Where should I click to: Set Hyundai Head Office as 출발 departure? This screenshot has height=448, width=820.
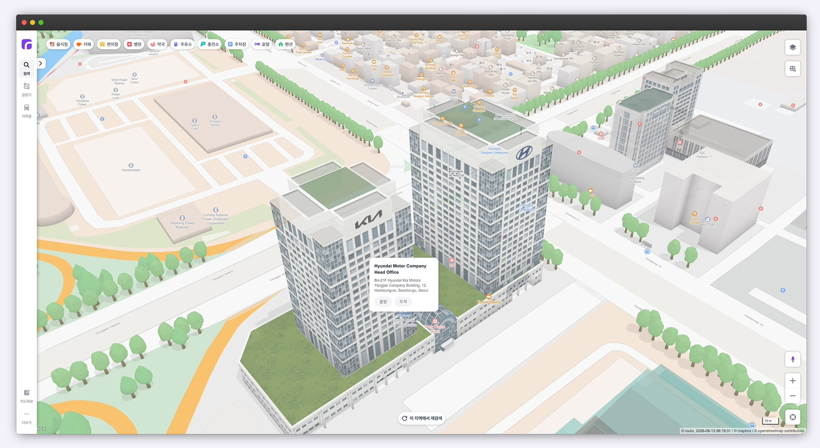pyautogui.click(x=383, y=302)
